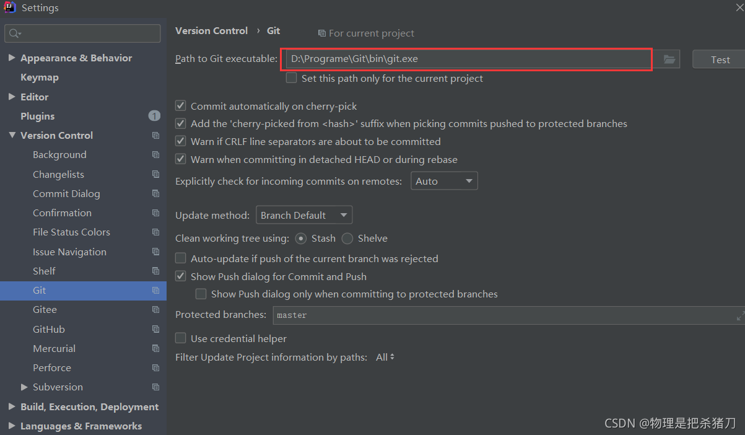Click the Path to Git executable field
745x435 pixels.
(x=468, y=59)
